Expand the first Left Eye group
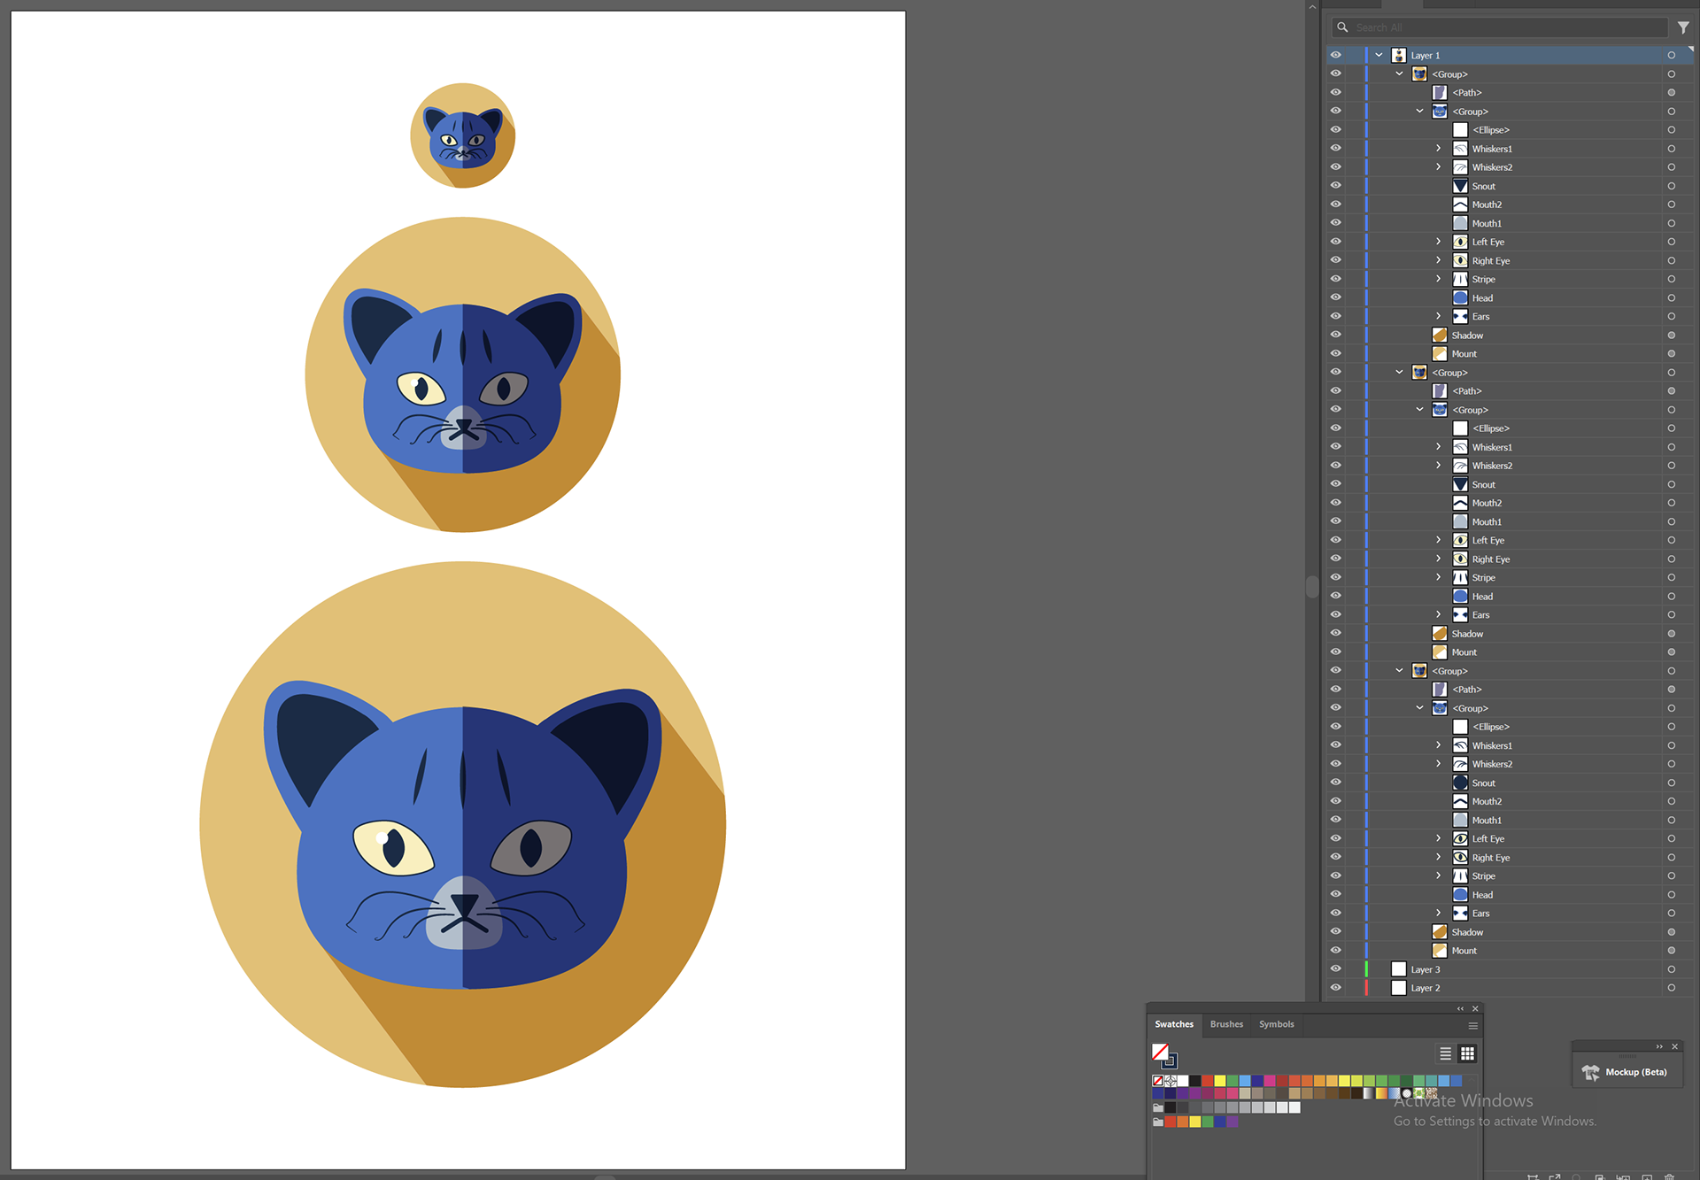Viewport: 1700px width, 1180px height. point(1439,242)
